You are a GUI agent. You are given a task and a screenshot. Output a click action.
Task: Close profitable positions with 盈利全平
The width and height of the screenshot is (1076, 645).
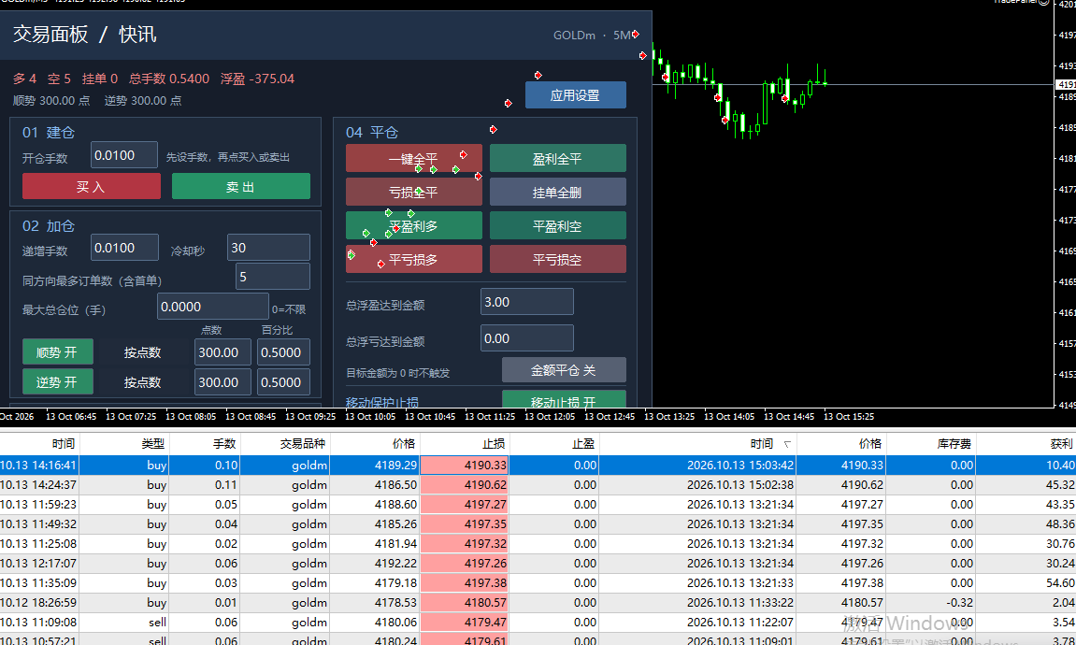click(558, 158)
